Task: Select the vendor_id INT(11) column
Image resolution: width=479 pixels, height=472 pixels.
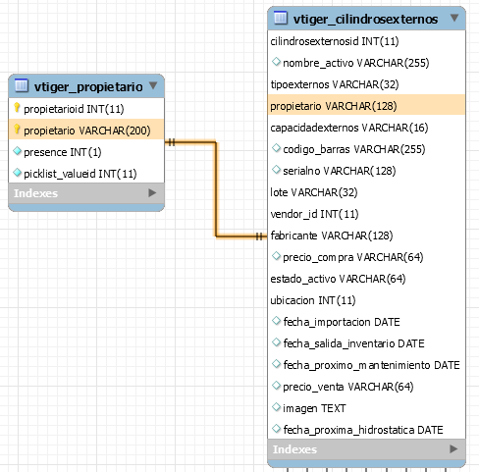Action: (x=366, y=214)
